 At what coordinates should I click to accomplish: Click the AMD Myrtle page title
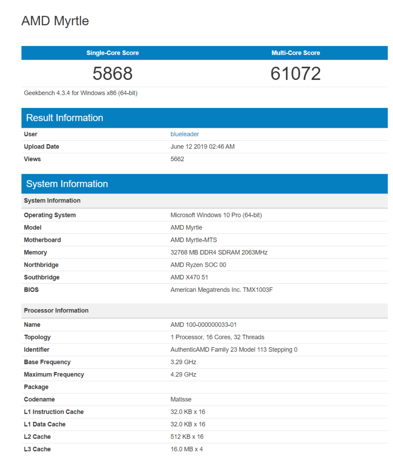(55, 21)
